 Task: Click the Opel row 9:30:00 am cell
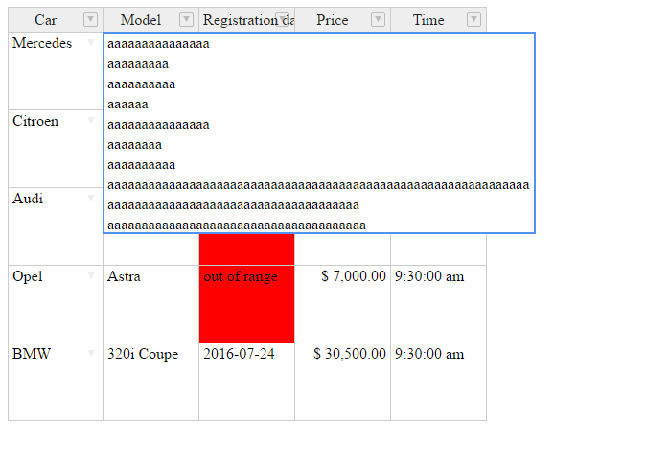point(438,304)
